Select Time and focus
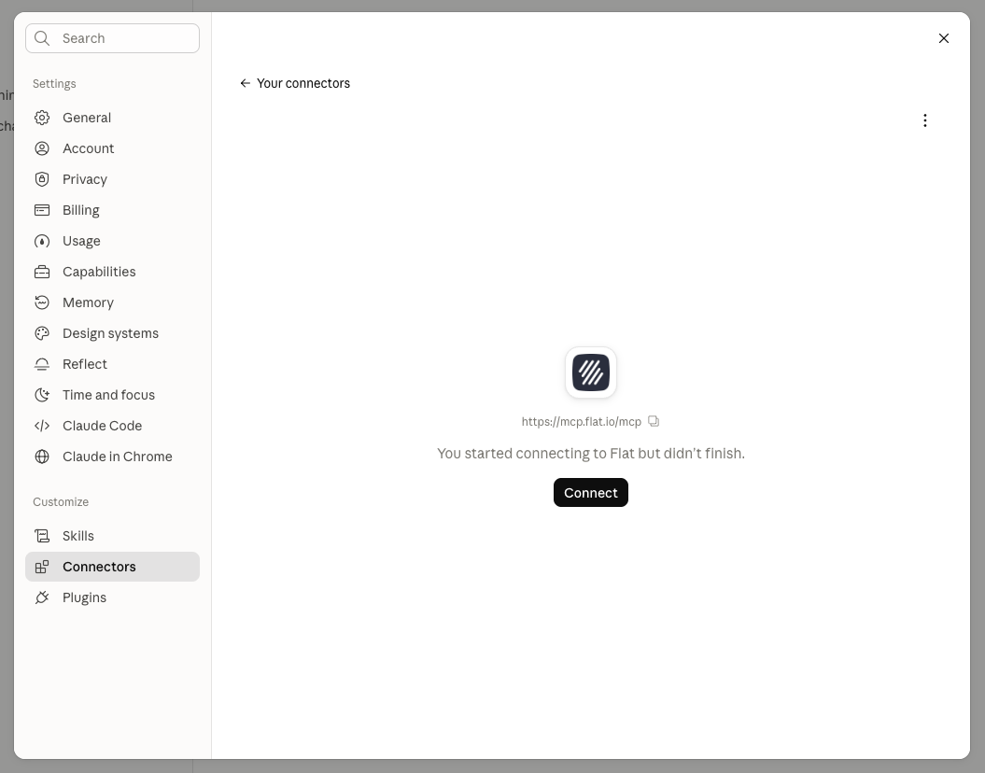Viewport: 985px width, 773px height. [112, 395]
